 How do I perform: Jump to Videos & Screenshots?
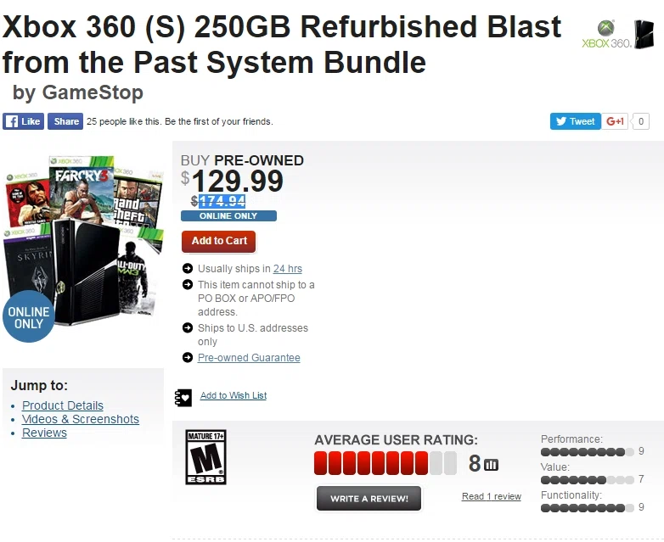(81, 419)
